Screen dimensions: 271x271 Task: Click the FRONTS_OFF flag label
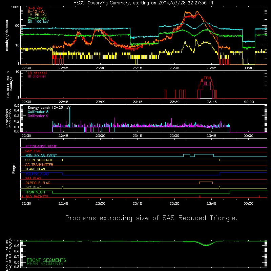[x=36, y=192]
